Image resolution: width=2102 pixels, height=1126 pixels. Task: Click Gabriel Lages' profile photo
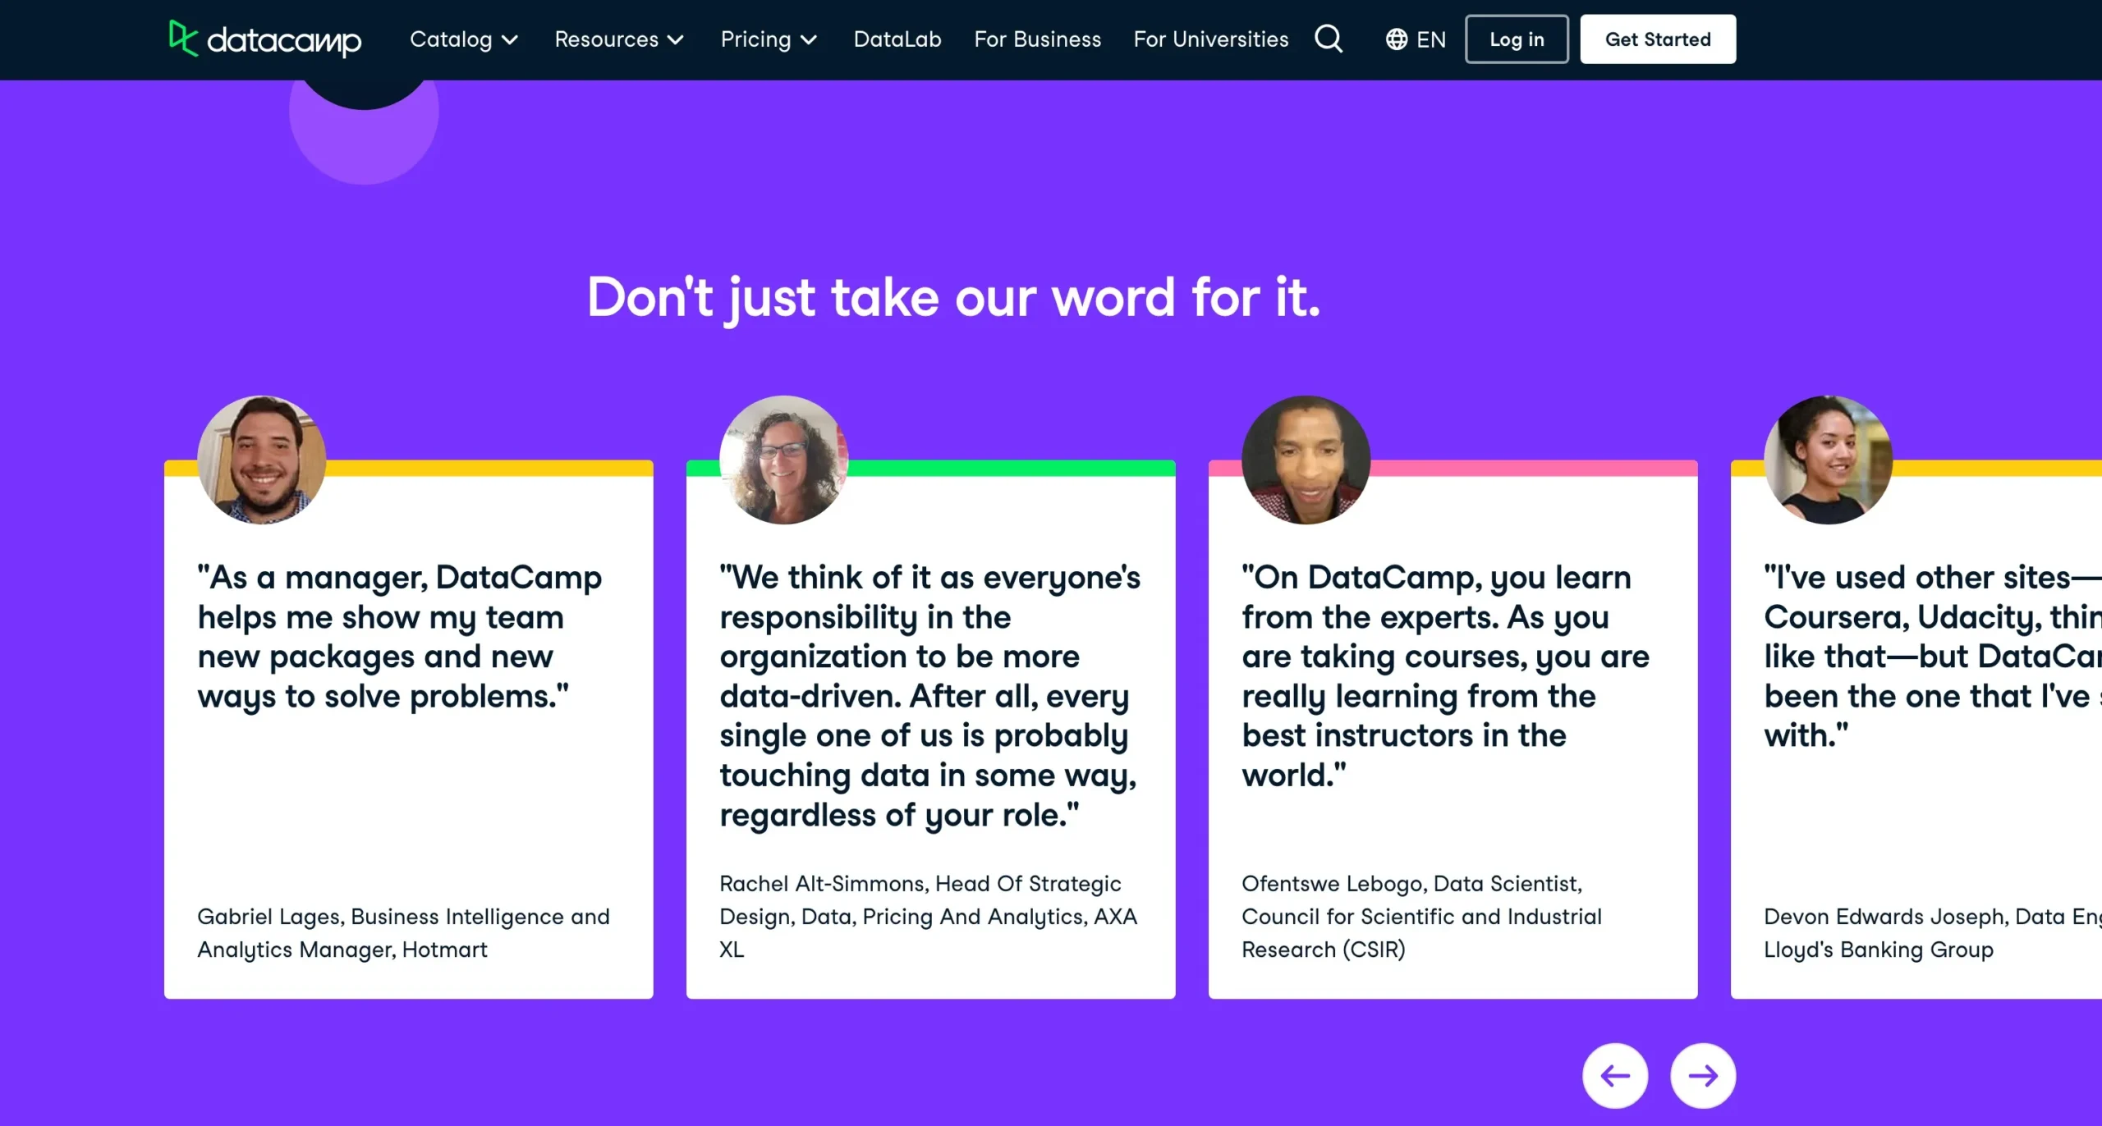coord(261,460)
